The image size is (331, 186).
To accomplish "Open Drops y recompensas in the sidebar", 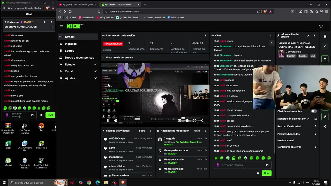I will click(78, 58).
